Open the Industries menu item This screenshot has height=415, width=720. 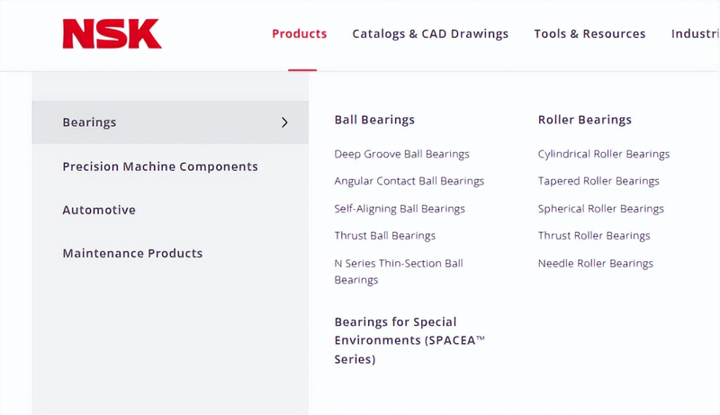point(695,34)
